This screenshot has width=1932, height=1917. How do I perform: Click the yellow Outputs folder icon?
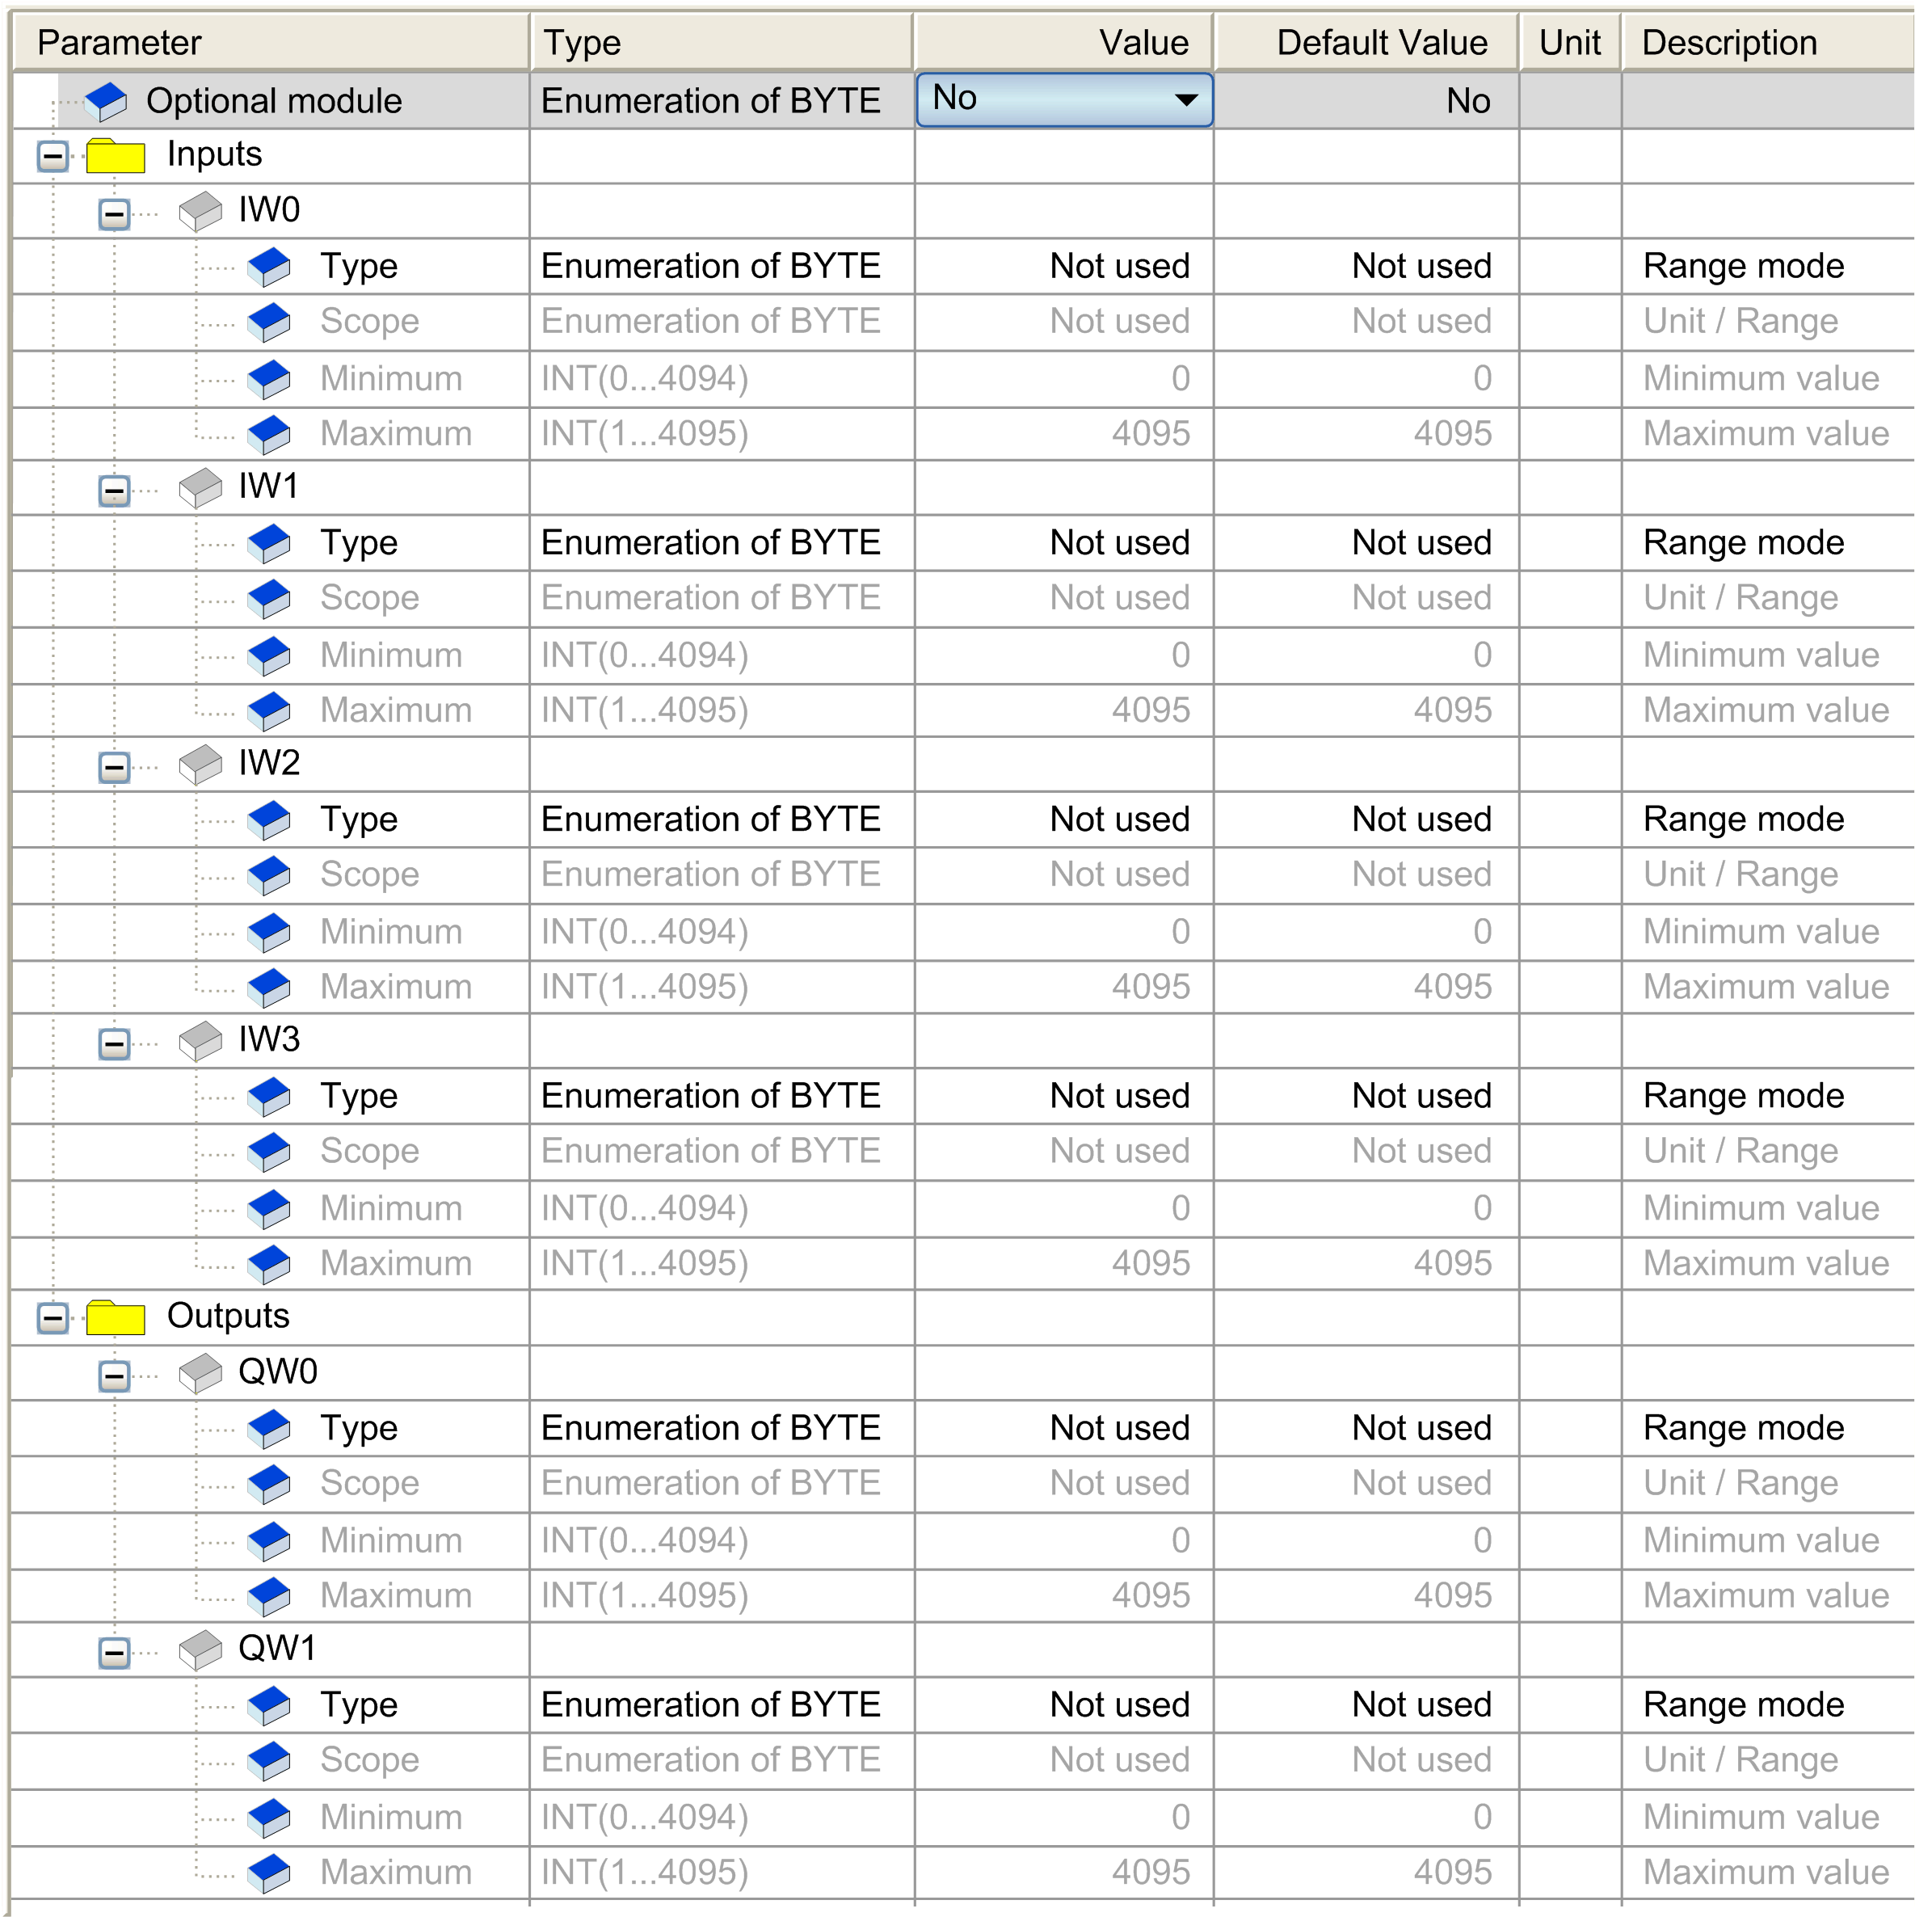pos(116,1318)
